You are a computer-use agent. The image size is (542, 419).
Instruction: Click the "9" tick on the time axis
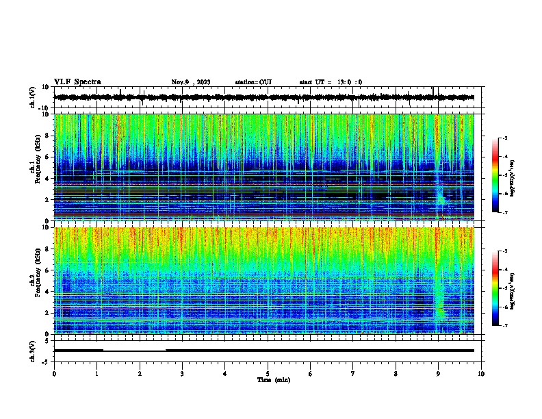438,374
